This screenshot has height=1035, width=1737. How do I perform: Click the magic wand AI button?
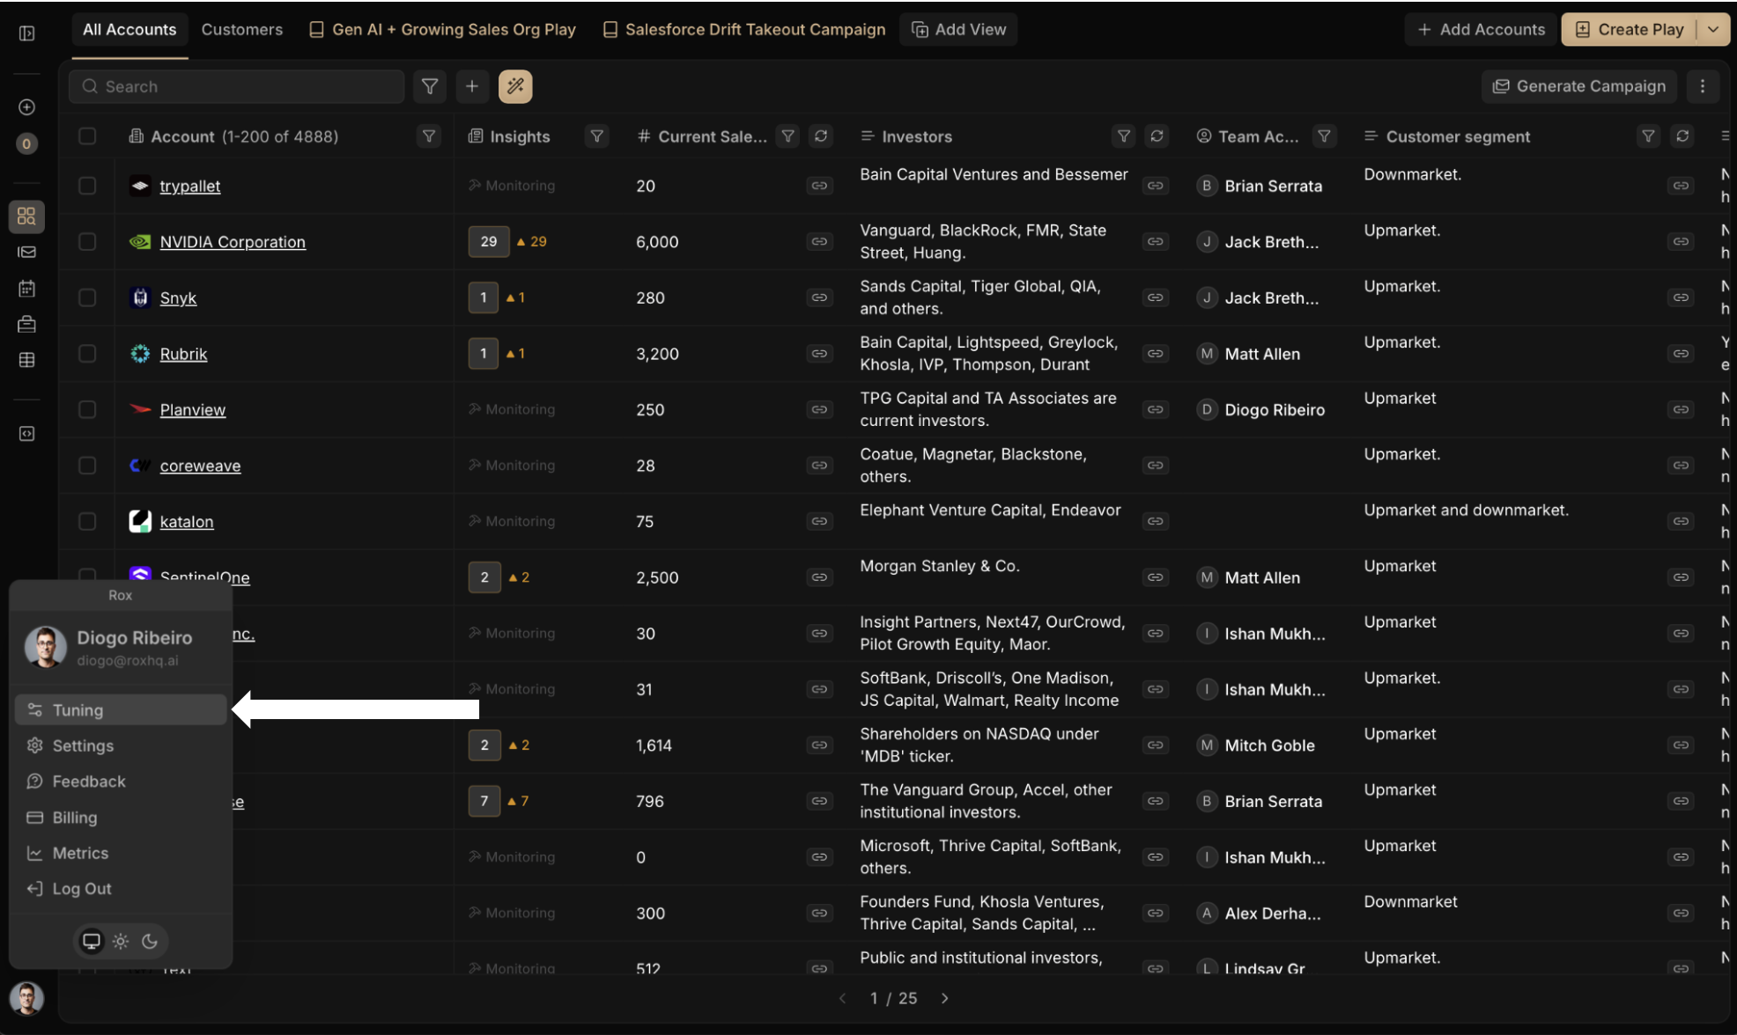point(515,86)
